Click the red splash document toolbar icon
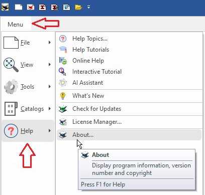The width and height of the screenshot is (205, 195). point(31,7)
